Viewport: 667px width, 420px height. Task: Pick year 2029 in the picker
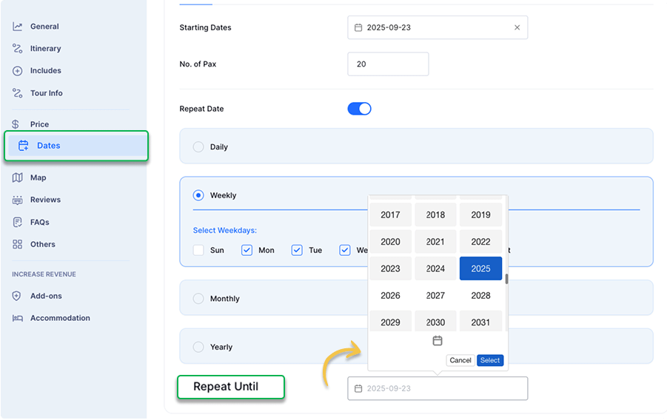[x=390, y=322]
